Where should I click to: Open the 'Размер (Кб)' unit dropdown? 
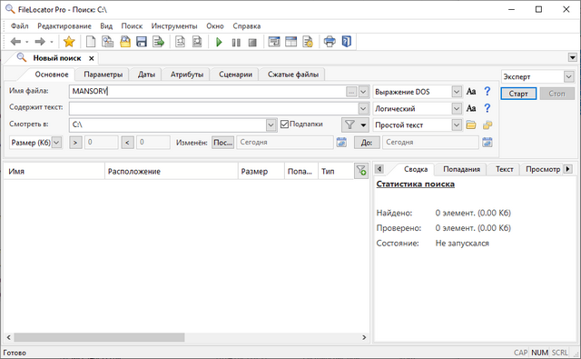(56, 143)
